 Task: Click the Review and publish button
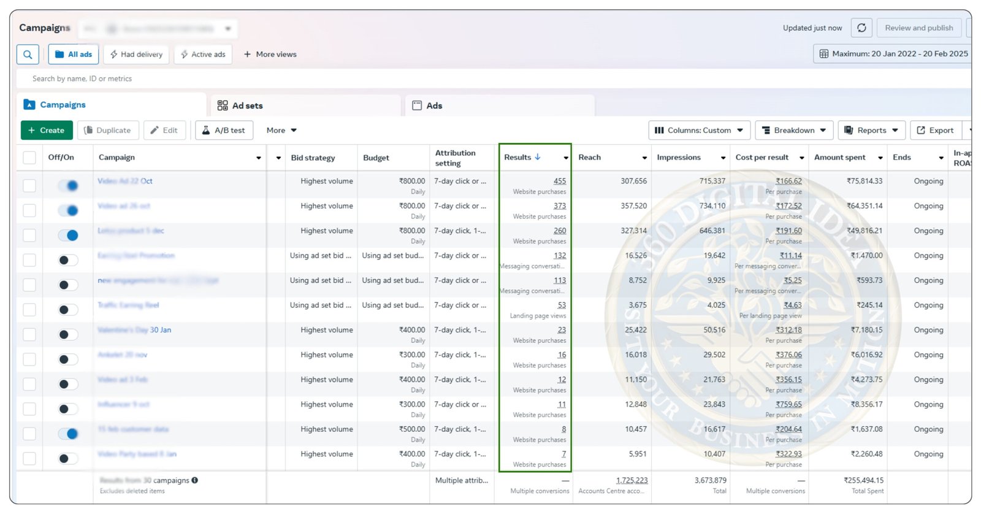pos(918,28)
